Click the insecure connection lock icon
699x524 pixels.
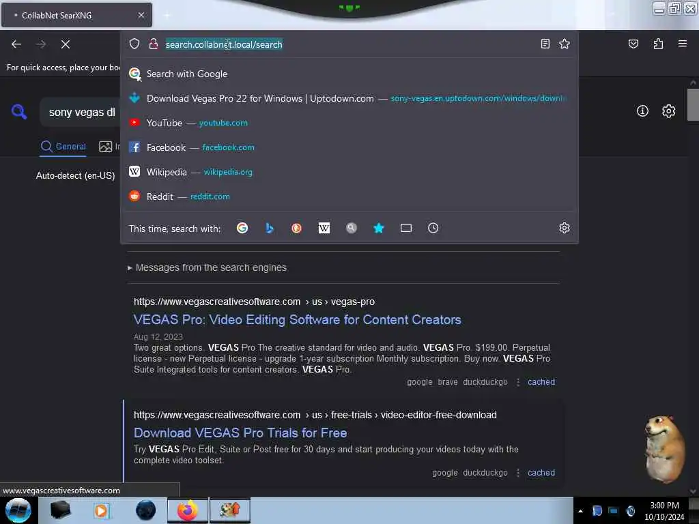[x=154, y=44]
